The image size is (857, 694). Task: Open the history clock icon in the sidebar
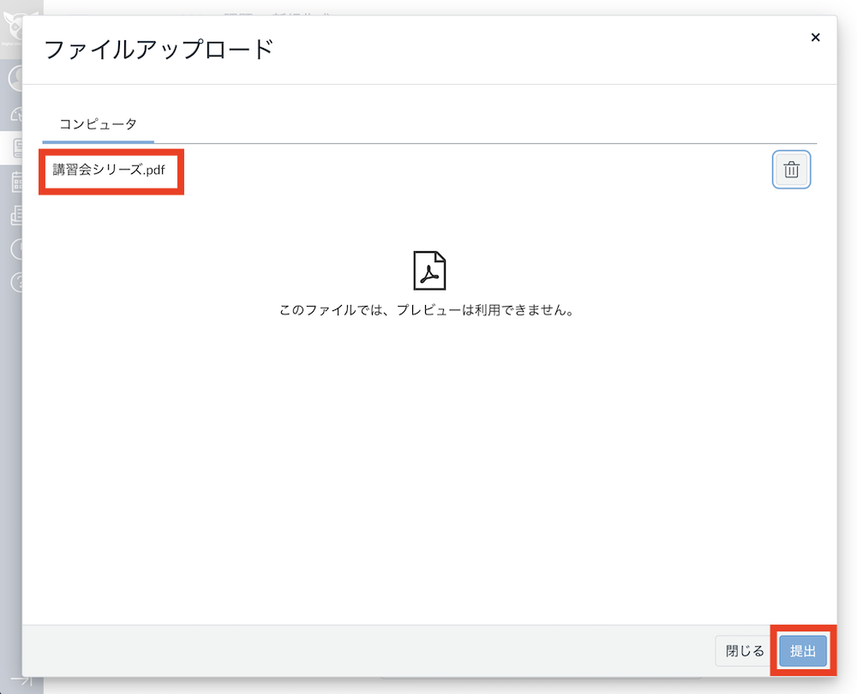coord(17,249)
